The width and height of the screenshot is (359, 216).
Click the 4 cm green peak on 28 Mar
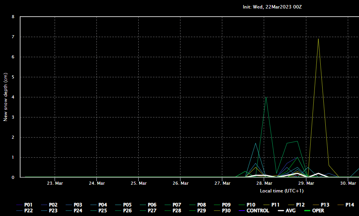coord(266,97)
